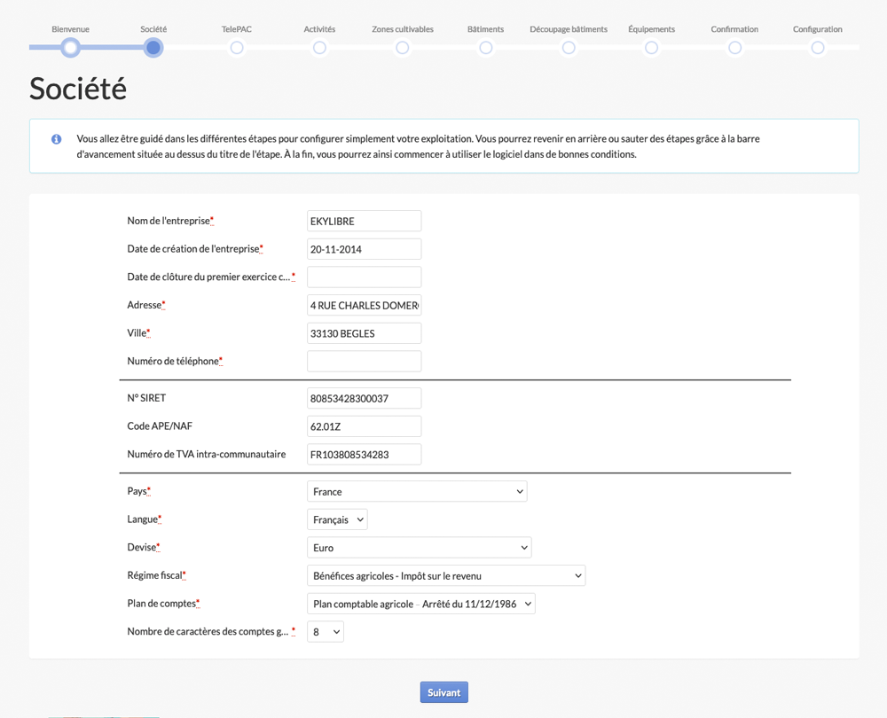This screenshot has height=718, width=887.
Task: Focus the Ville field with 33130 BEGLES
Action: (x=365, y=333)
